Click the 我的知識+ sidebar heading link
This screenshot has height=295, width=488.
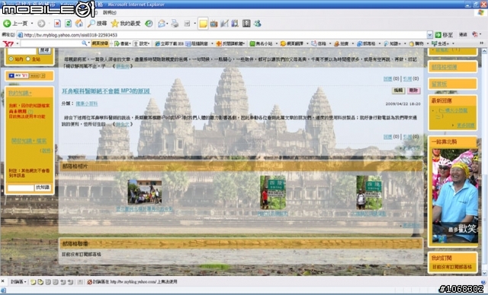coord(20,93)
